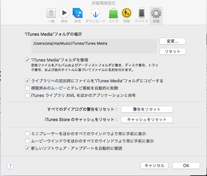This screenshot has width=207, height=176.
Task: Enable iTunes ライブラリ XML 共有 checkbox
Action: click(x=27, y=95)
